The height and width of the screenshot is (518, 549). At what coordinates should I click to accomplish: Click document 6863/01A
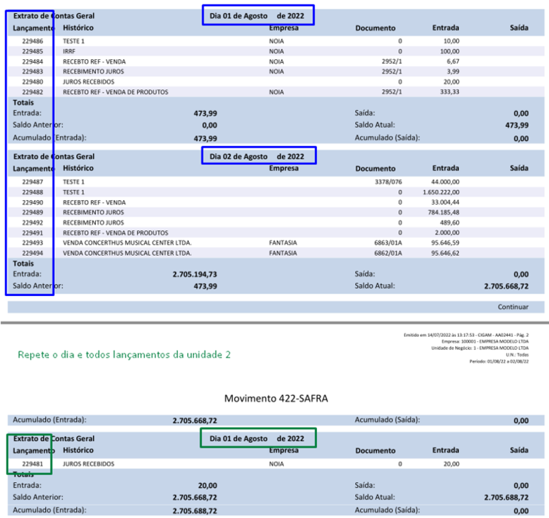[x=388, y=243]
